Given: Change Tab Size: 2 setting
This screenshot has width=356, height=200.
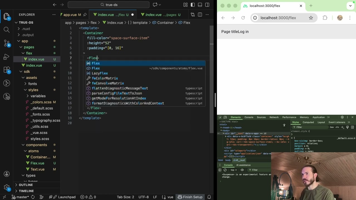Looking at the screenshot, I should point(125,197).
